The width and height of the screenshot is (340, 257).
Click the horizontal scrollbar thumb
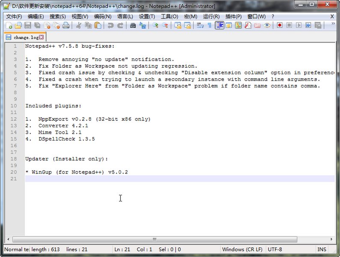click(155, 239)
